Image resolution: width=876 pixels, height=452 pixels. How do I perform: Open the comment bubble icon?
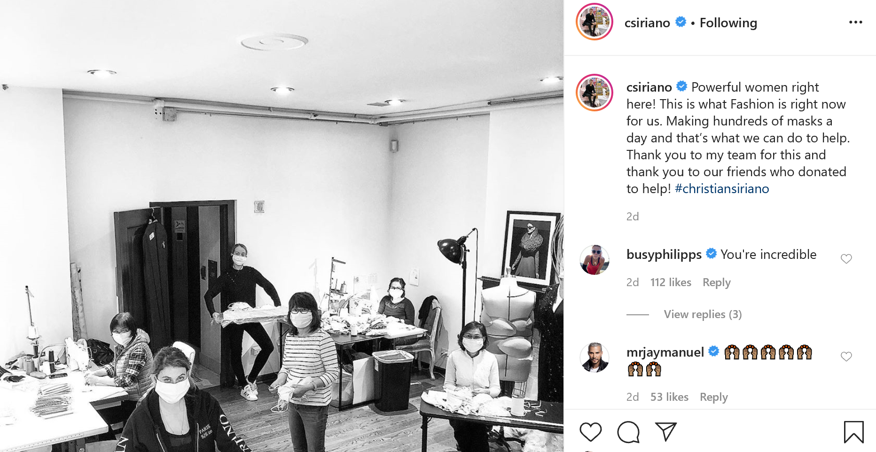628,432
